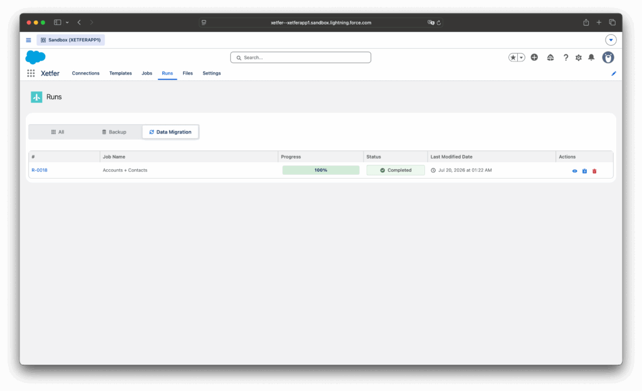Viewport: 642px width, 391px height.
Task: Expand the sandbox banner dropdown arrow
Action: coord(611,40)
